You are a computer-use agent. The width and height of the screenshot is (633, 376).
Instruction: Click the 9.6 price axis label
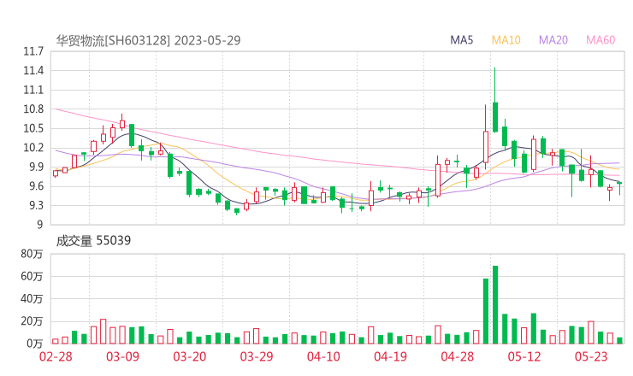pyautogui.click(x=35, y=186)
